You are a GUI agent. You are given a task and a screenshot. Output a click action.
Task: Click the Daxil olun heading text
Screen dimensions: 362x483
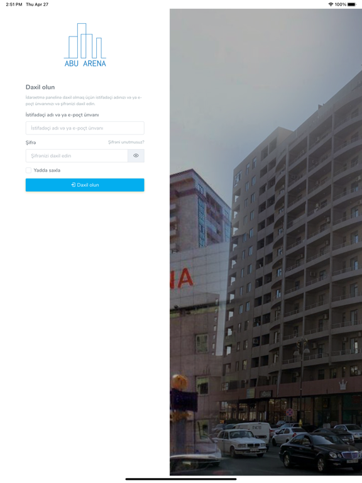[40, 87]
